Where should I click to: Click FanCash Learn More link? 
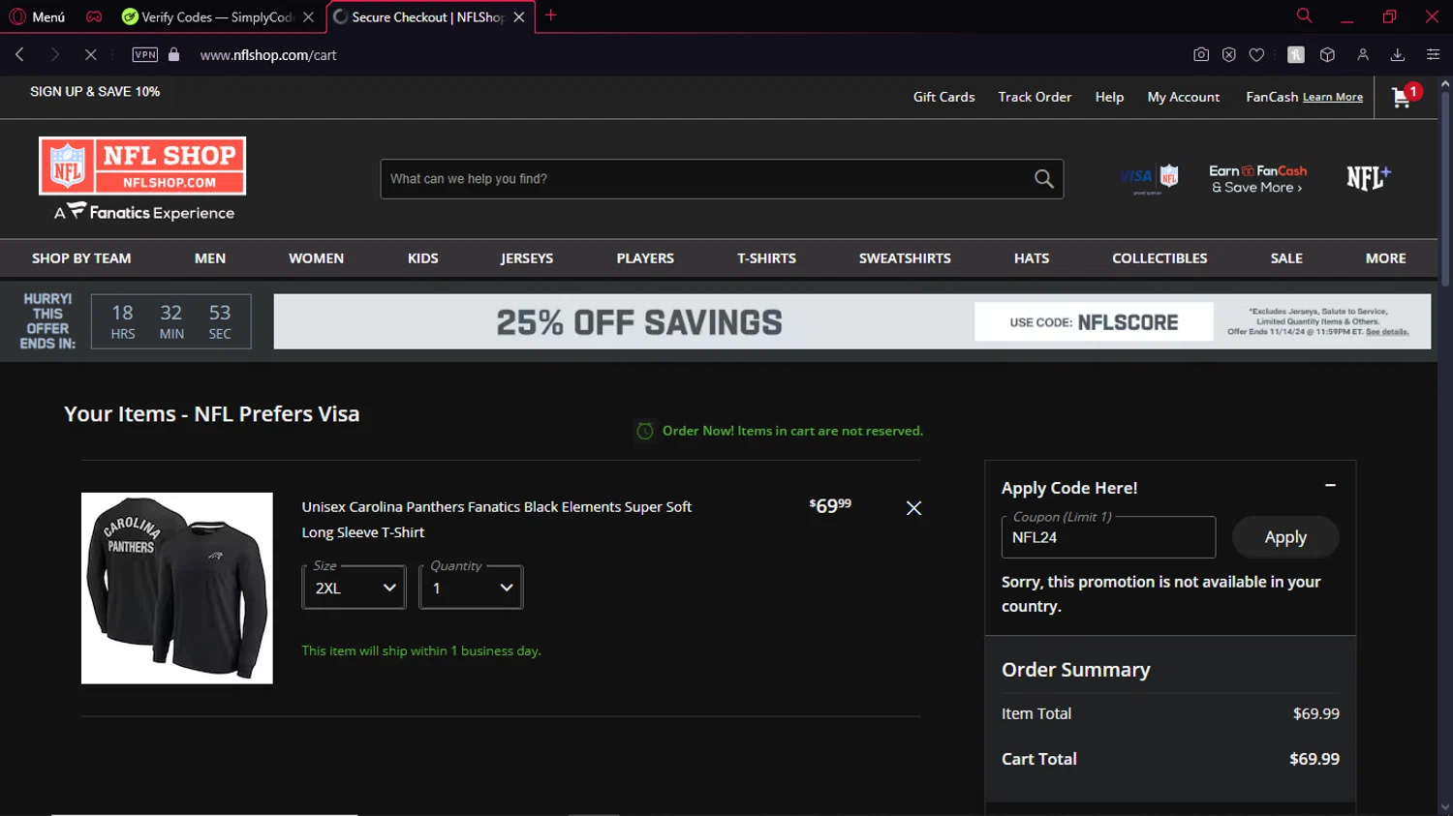coord(1332,98)
